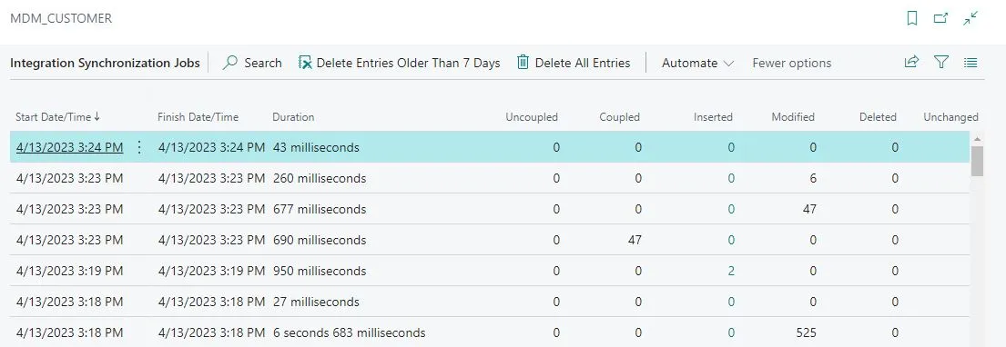The width and height of the screenshot is (1006, 347).
Task: Open row actions three-dot menu
Action: pos(139,147)
